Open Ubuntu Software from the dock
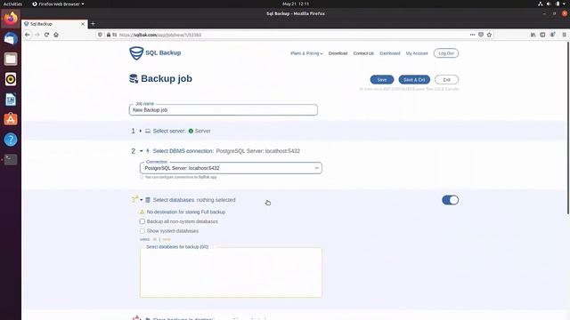 (x=11, y=119)
